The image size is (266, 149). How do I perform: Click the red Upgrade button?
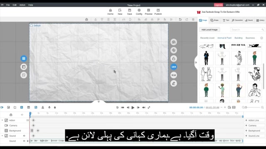(x=218, y=5)
